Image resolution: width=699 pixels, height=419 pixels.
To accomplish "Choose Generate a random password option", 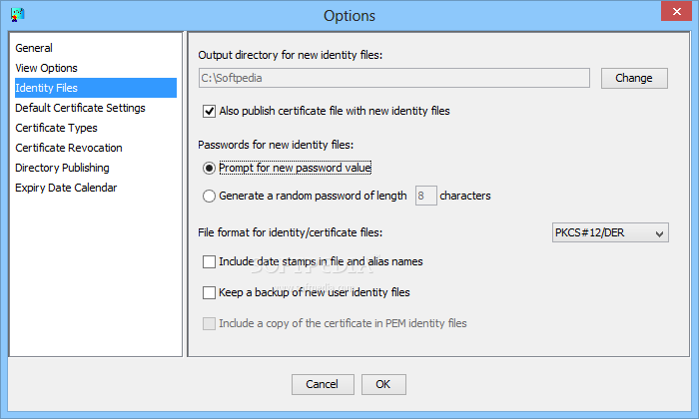I will [209, 196].
